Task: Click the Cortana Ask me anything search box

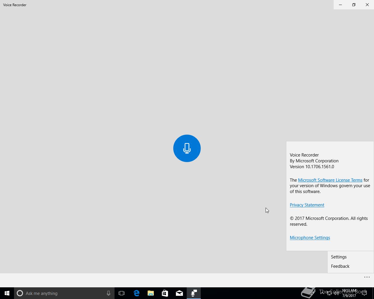Action: click(x=64, y=293)
